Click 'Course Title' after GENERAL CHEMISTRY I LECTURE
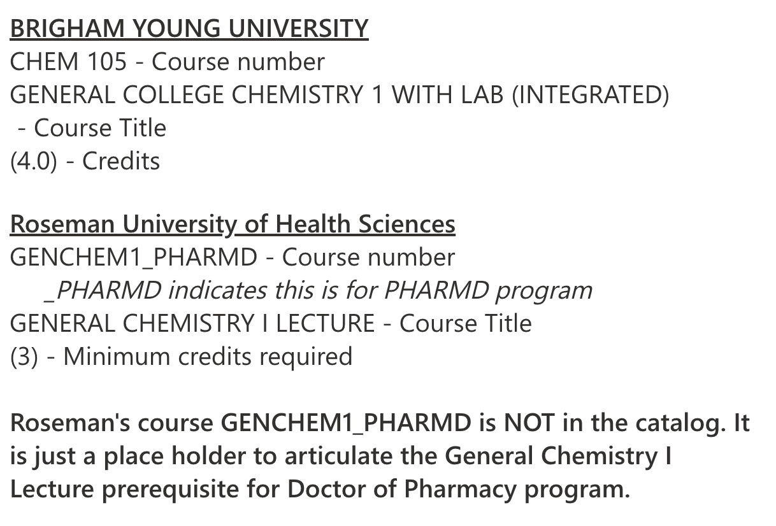Screen dimensions: 776x526 tap(465, 323)
